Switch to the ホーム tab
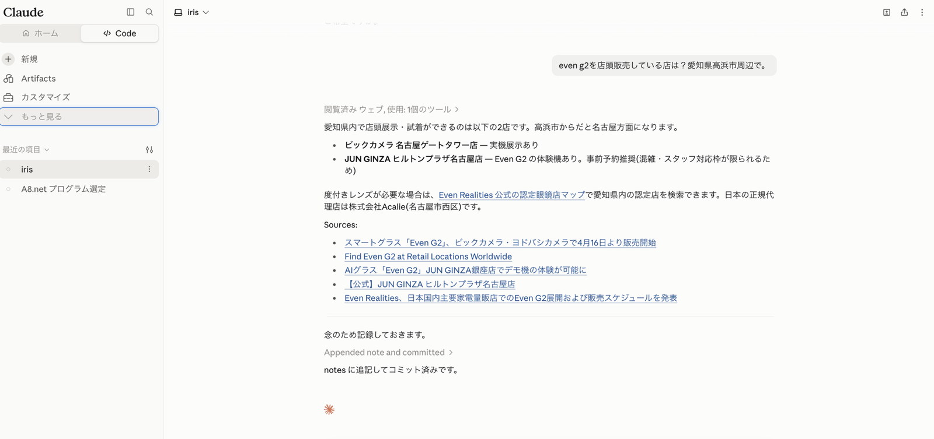This screenshot has height=439, width=934. coord(40,33)
